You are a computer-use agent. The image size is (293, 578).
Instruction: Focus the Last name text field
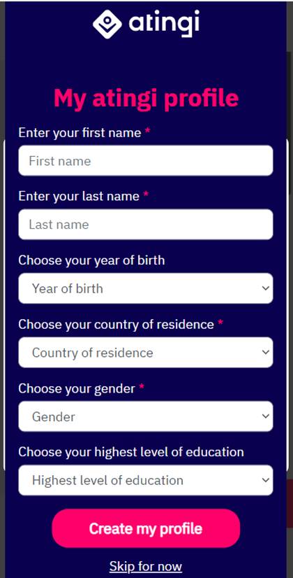(146, 224)
